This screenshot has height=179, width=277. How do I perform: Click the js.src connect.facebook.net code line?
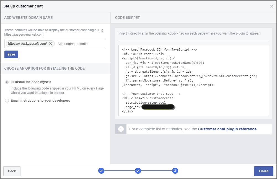point(191,76)
